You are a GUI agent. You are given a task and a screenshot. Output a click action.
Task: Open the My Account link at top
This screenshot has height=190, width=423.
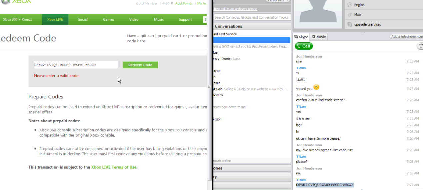(202, 3)
